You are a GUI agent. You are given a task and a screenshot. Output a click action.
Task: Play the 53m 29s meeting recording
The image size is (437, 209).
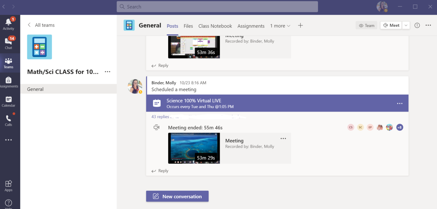pyautogui.click(x=194, y=148)
